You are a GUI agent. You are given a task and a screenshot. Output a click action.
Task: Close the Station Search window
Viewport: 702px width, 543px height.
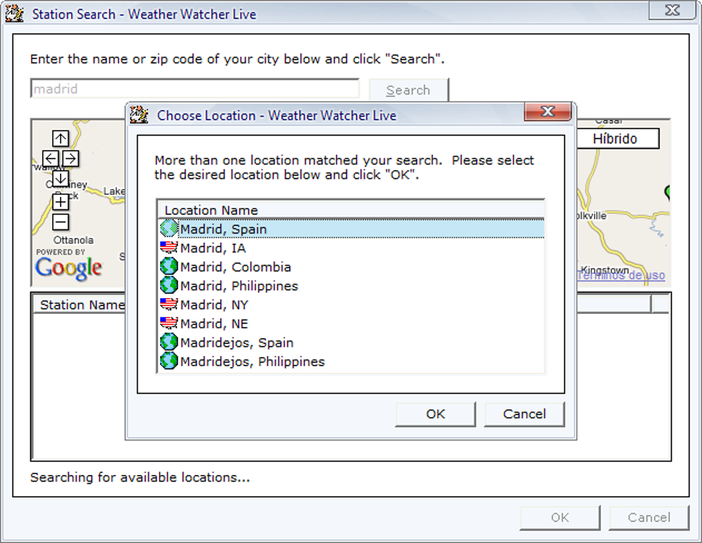[672, 10]
